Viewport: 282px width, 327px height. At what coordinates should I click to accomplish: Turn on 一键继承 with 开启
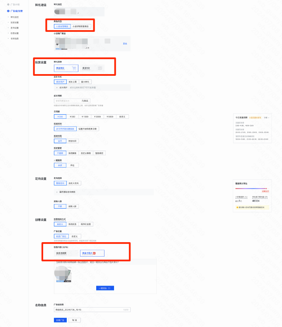73,165
